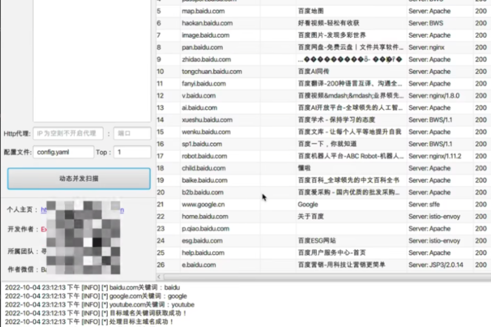
Task: Open the 个人主页 hyperlink
Action: (x=82, y=210)
